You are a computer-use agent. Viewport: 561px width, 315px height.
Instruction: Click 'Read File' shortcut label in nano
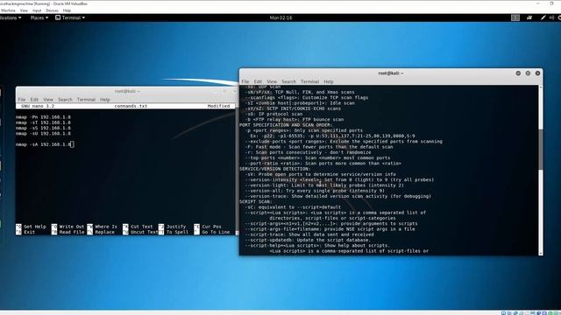(72, 232)
